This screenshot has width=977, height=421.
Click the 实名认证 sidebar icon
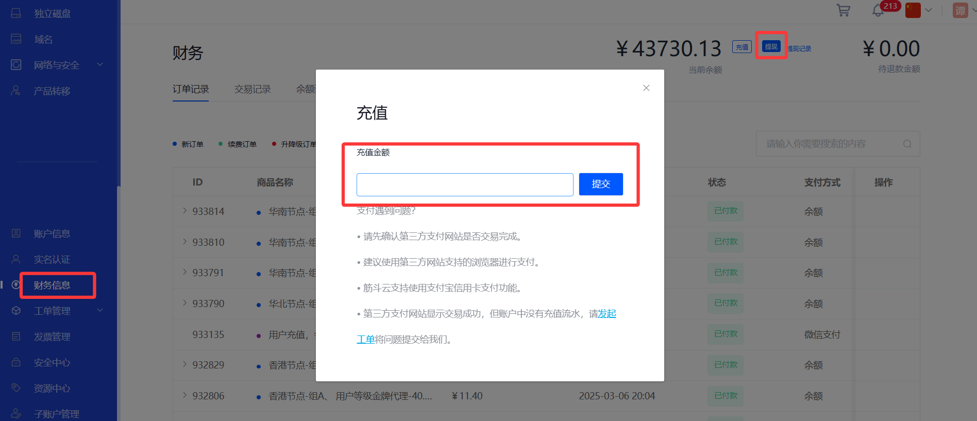click(x=16, y=259)
